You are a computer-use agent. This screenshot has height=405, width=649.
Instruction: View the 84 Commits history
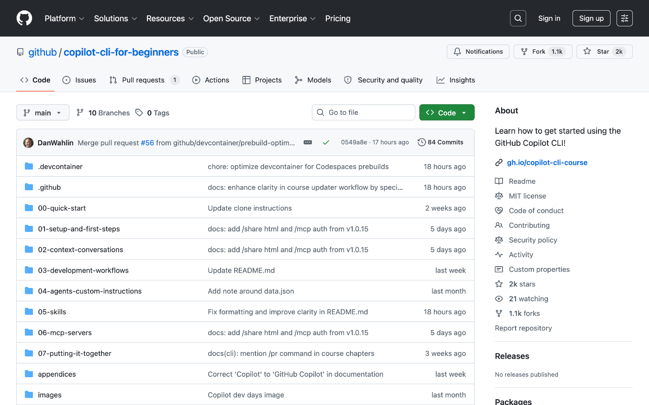pos(440,142)
